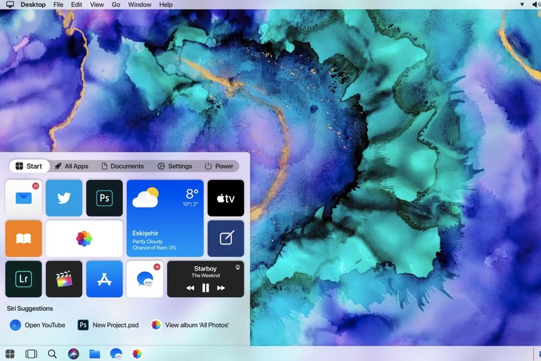Viewport: 541px width, 361px height.
Task: Launch Twitter from the Start tiles
Action: (x=64, y=198)
